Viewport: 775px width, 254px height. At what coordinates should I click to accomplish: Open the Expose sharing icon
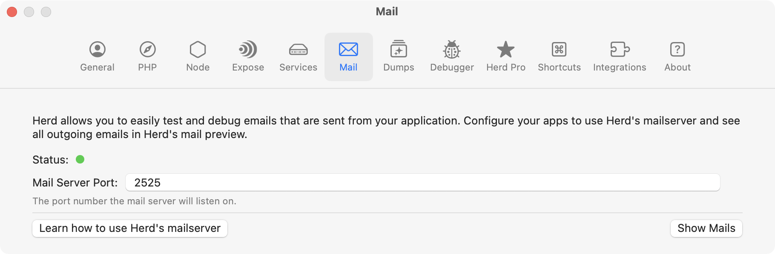[x=248, y=50]
